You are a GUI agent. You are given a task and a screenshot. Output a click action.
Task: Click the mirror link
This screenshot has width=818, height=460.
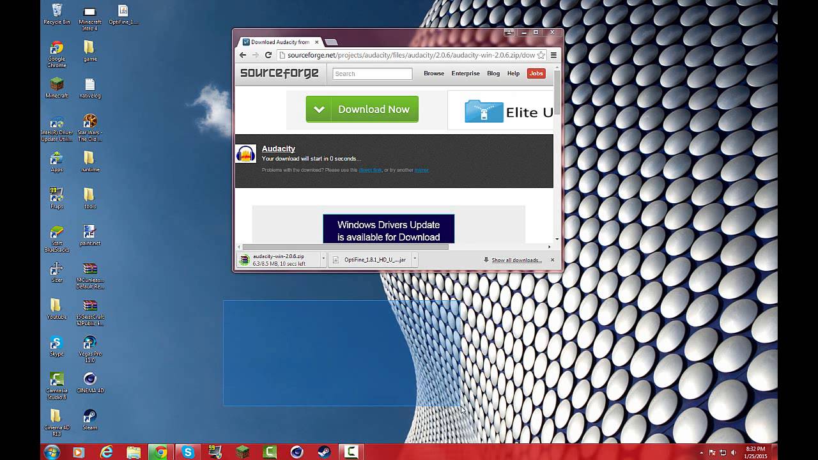coord(422,170)
